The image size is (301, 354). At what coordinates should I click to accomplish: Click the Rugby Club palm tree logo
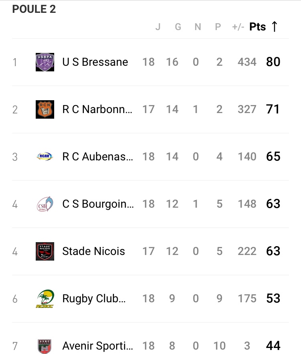(45, 299)
